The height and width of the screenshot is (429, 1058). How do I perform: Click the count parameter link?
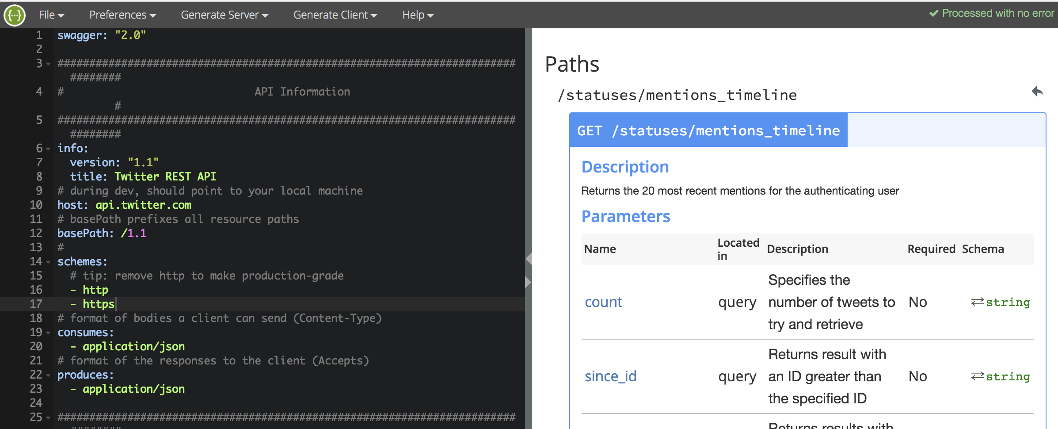tap(604, 302)
